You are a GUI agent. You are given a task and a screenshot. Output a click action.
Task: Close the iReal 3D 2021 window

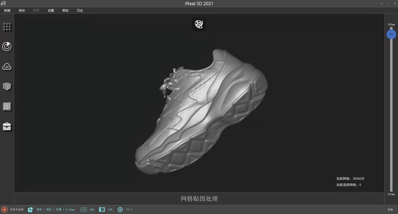(395, 3)
